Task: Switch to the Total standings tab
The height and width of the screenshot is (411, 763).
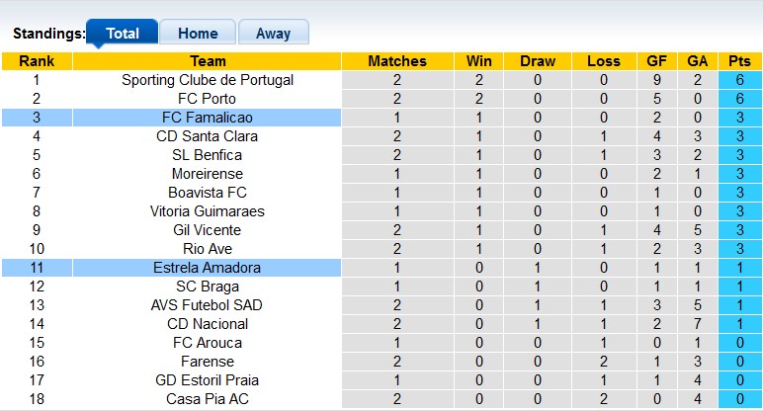Action: (x=122, y=33)
